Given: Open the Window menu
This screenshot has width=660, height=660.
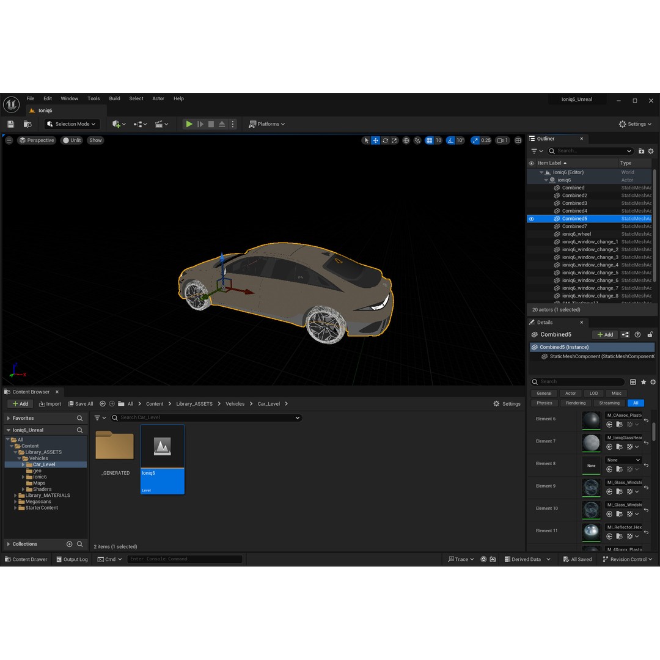Looking at the screenshot, I should coord(70,98).
